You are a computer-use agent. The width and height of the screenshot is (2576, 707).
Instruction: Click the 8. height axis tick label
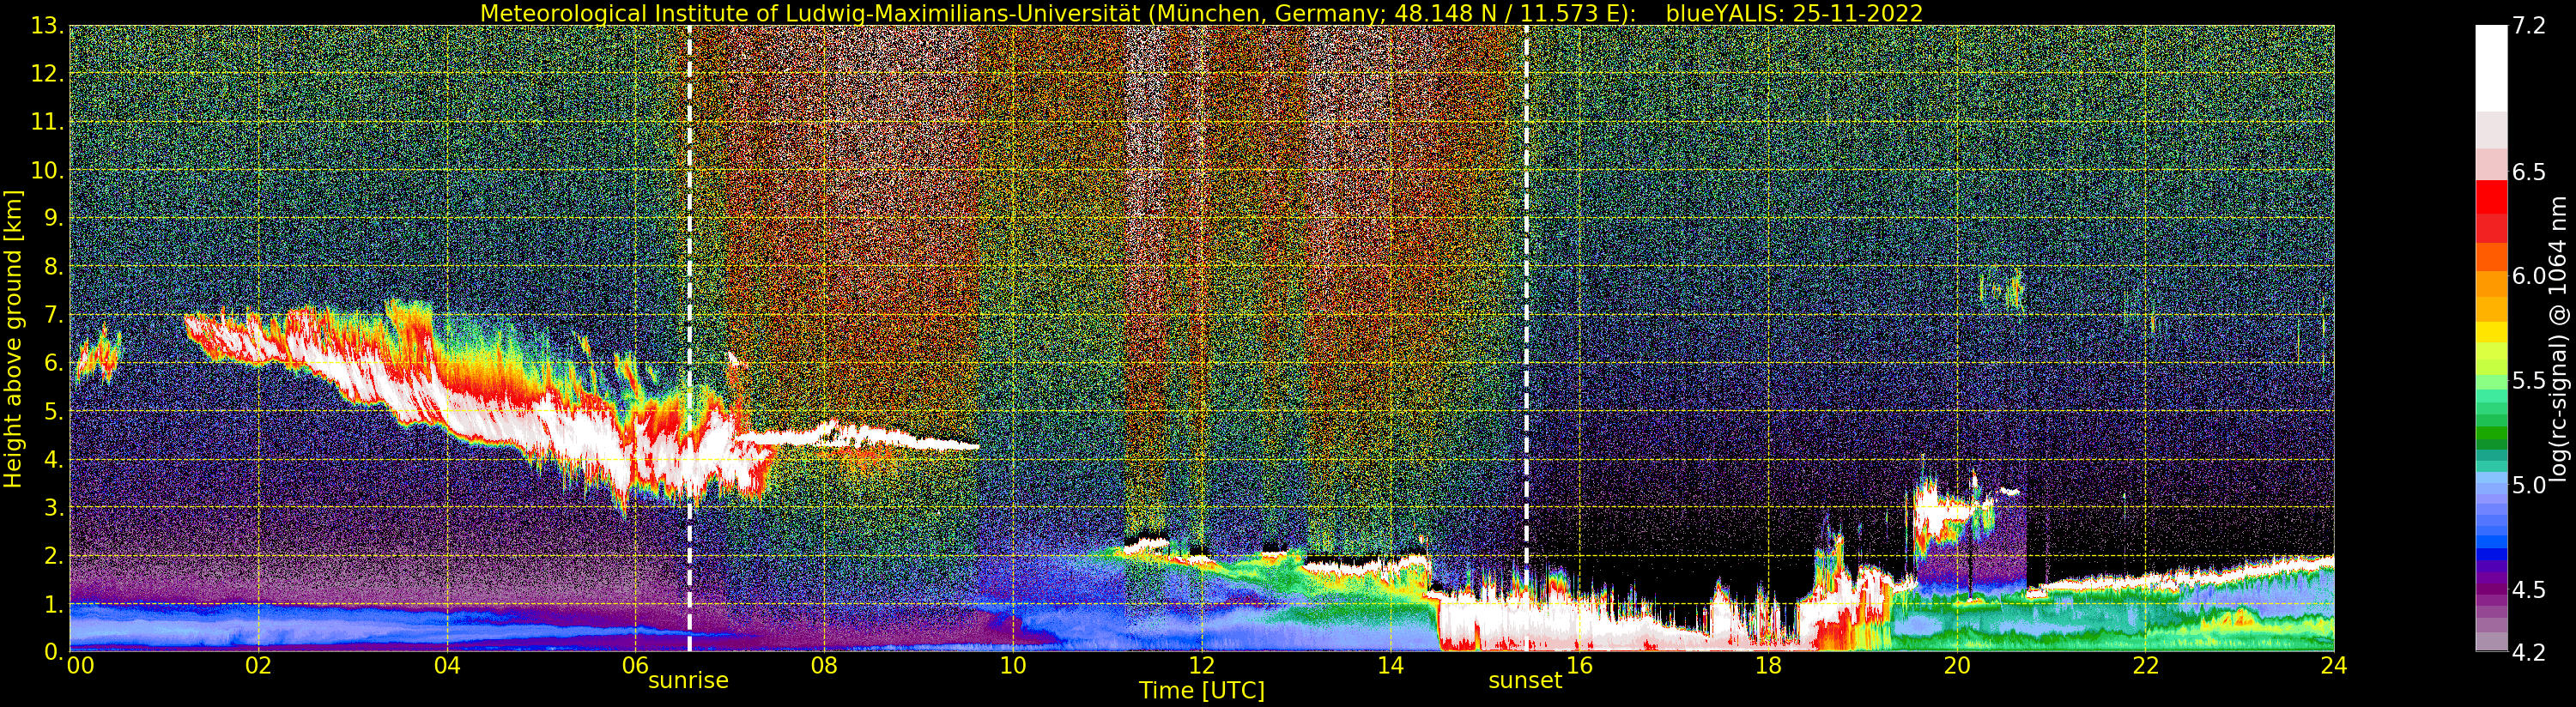(x=54, y=267)
